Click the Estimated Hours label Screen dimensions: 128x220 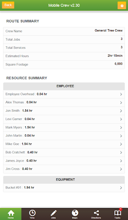[x=17, y=56]
